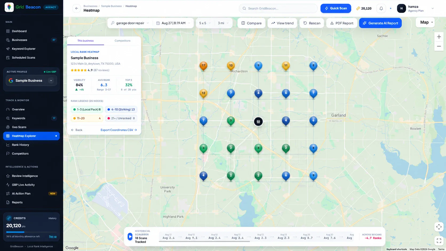Open the Sample Business breadcrumb
Viewport: 446px width, 251px height.
click(x=111, y=6)
